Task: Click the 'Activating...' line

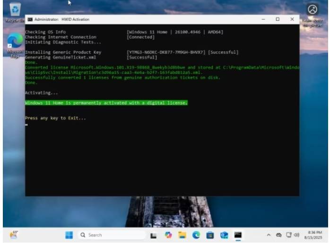Action: coord(42,93)
